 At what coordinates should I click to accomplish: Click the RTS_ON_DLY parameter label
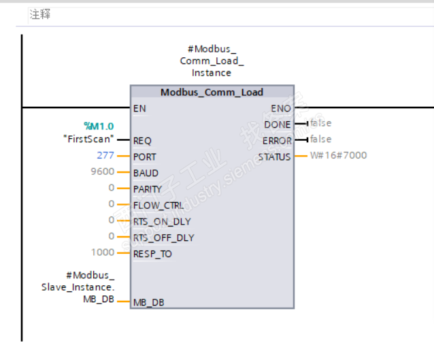162,222
